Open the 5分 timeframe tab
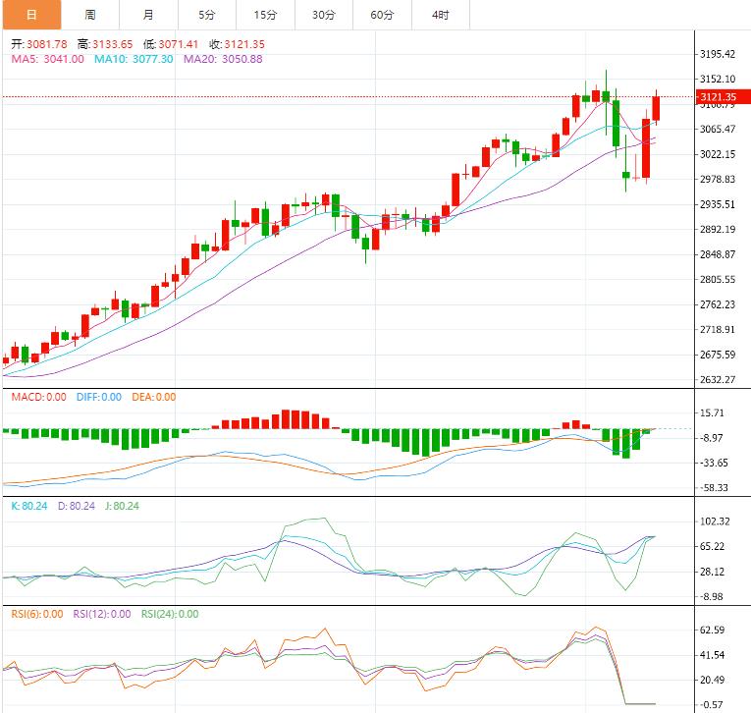 coord(206,15)
